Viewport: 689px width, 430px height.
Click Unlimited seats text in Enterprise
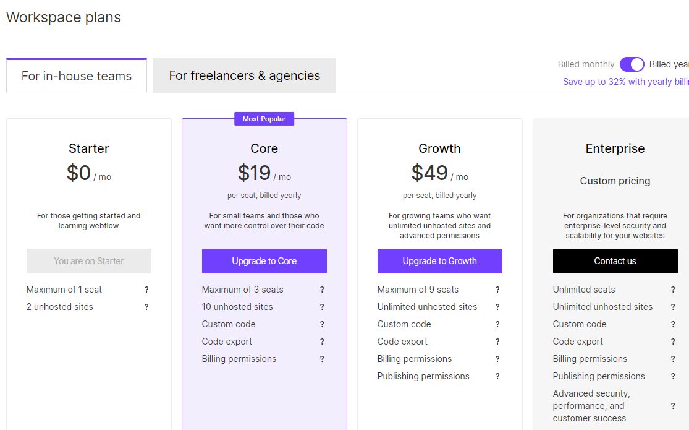coord(584,290)
